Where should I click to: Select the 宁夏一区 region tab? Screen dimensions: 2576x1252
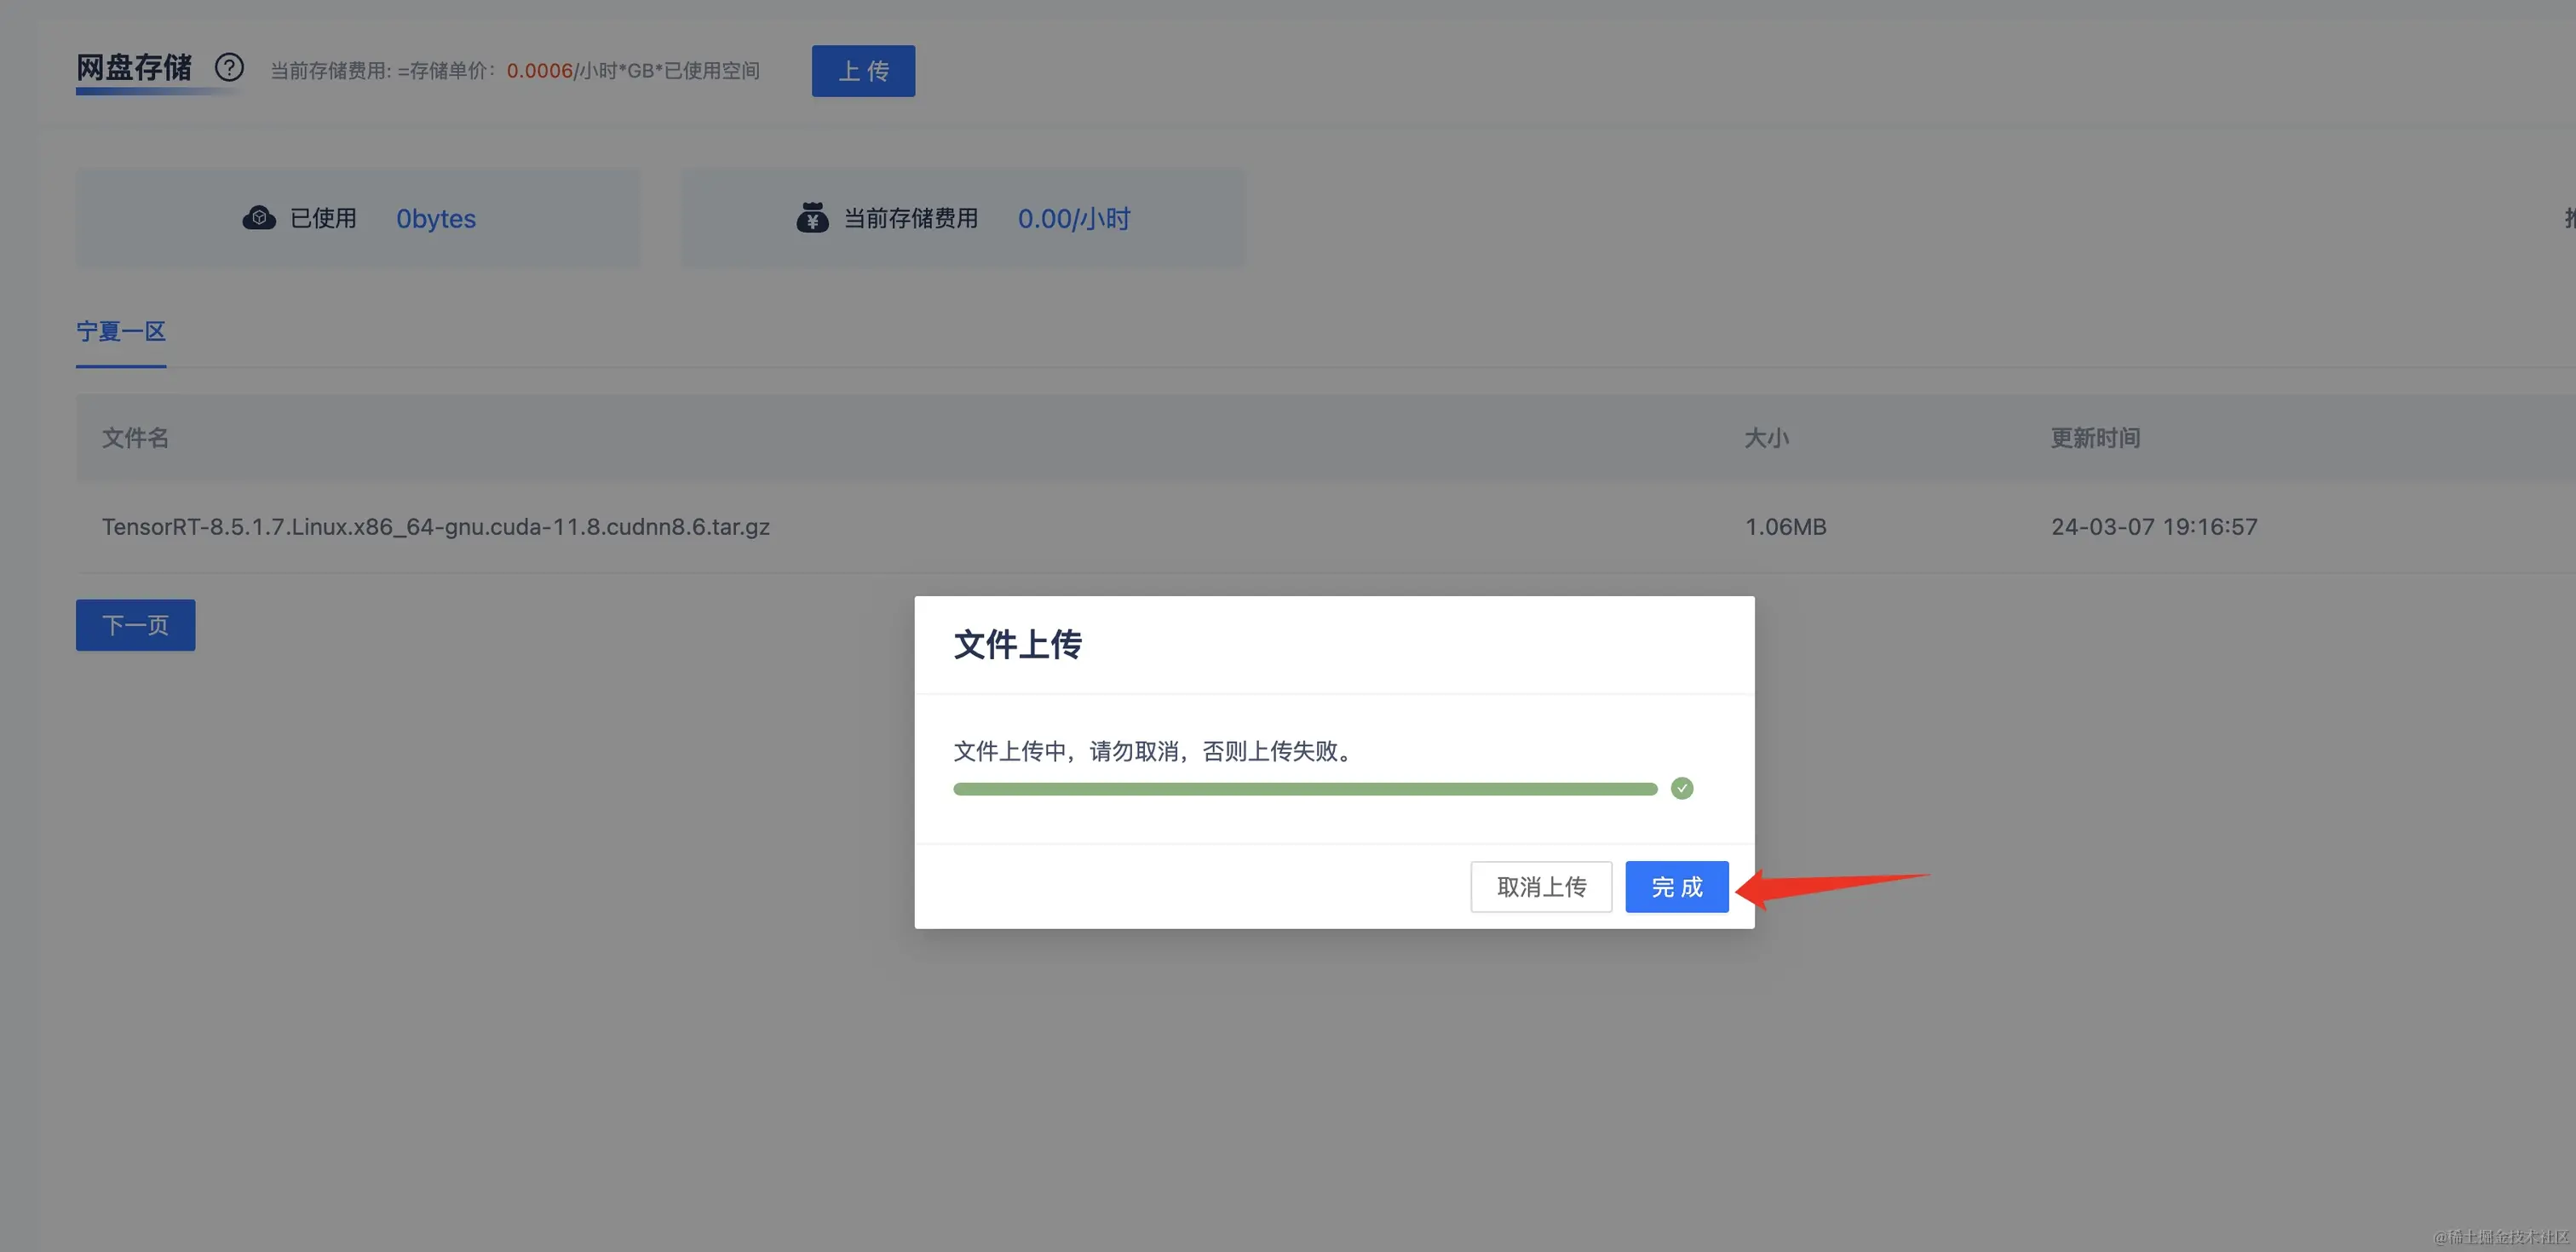(x=121, y=331)
